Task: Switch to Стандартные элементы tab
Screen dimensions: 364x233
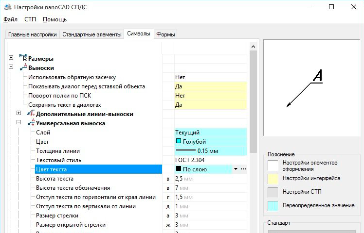Action: (91, 34)
